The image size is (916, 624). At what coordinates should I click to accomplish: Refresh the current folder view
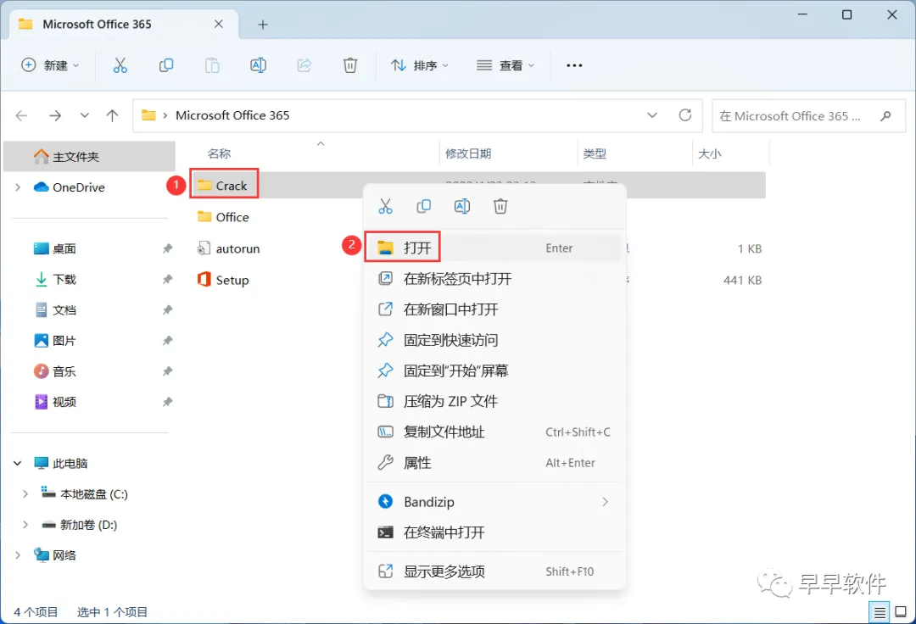685,115
